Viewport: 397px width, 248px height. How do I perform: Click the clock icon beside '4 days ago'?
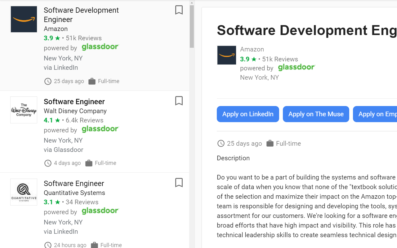(48, 163)
